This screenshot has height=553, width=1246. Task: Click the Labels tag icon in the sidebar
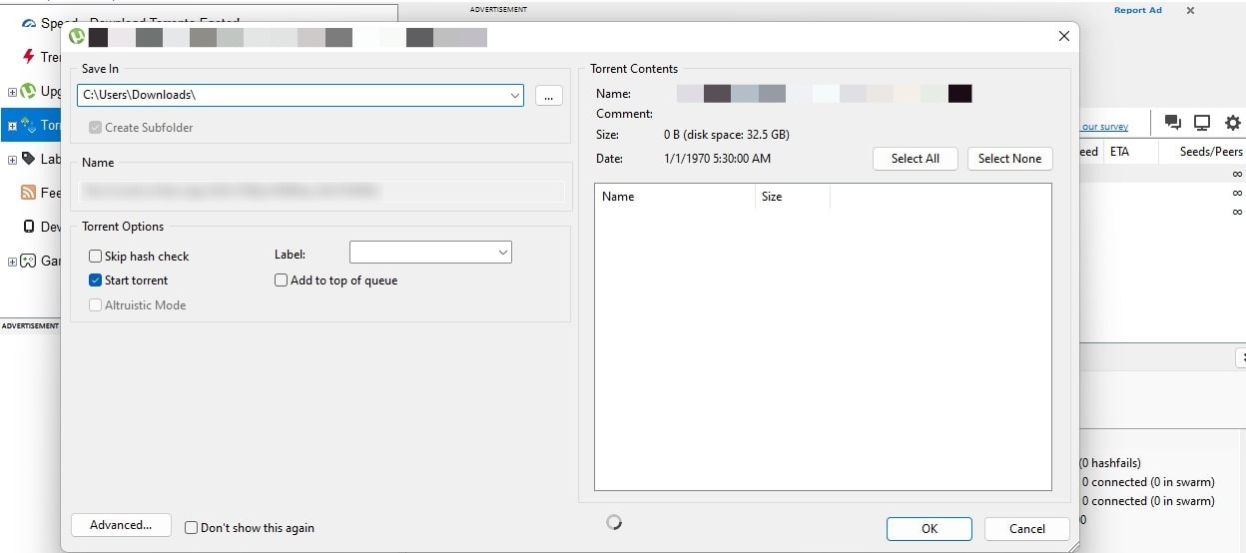click(x=28, y=159)
